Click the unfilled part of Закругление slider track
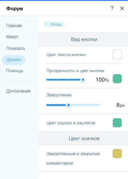 click(85, 105)
